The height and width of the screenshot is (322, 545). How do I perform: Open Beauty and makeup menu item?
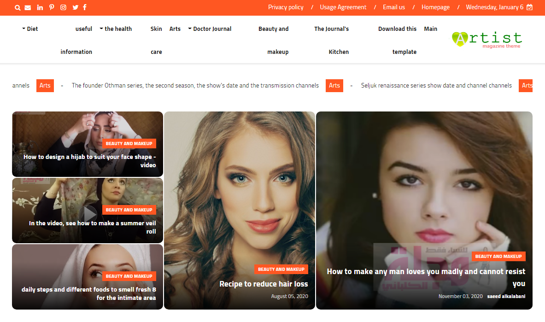pos(274,41)
